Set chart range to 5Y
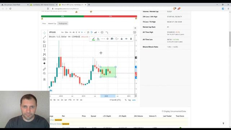This screenshot has height=130, width=231. [x=78, y=100]
